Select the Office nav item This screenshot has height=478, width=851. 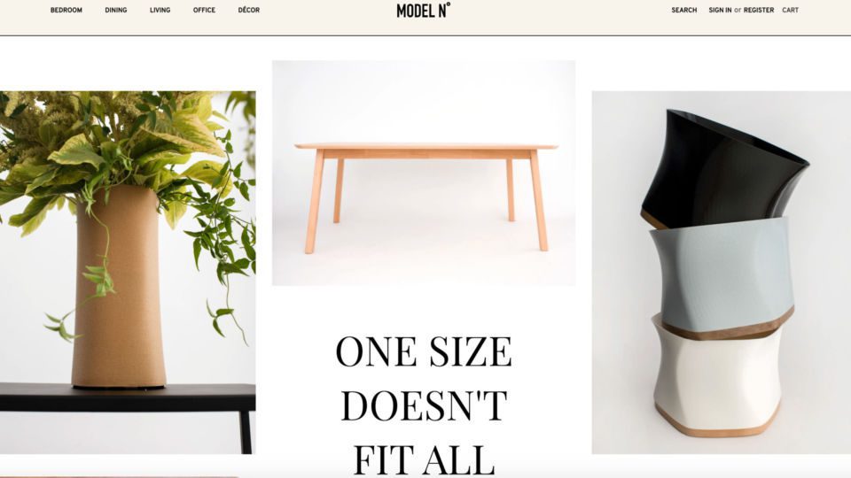(x=204, y=10)
